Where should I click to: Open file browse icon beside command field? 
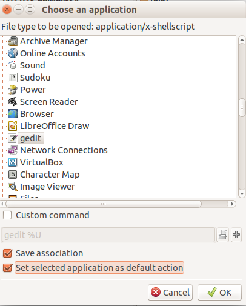click(222, 234)
